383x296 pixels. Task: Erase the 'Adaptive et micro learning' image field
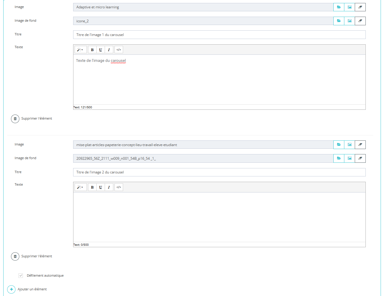(360, 7)
